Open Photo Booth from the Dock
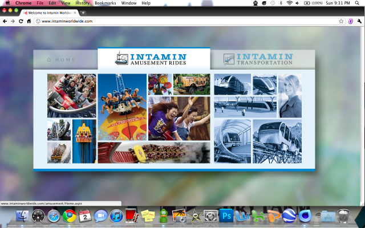Image resolution: width=365 pixels, height=228 pixels. [132, 215]
